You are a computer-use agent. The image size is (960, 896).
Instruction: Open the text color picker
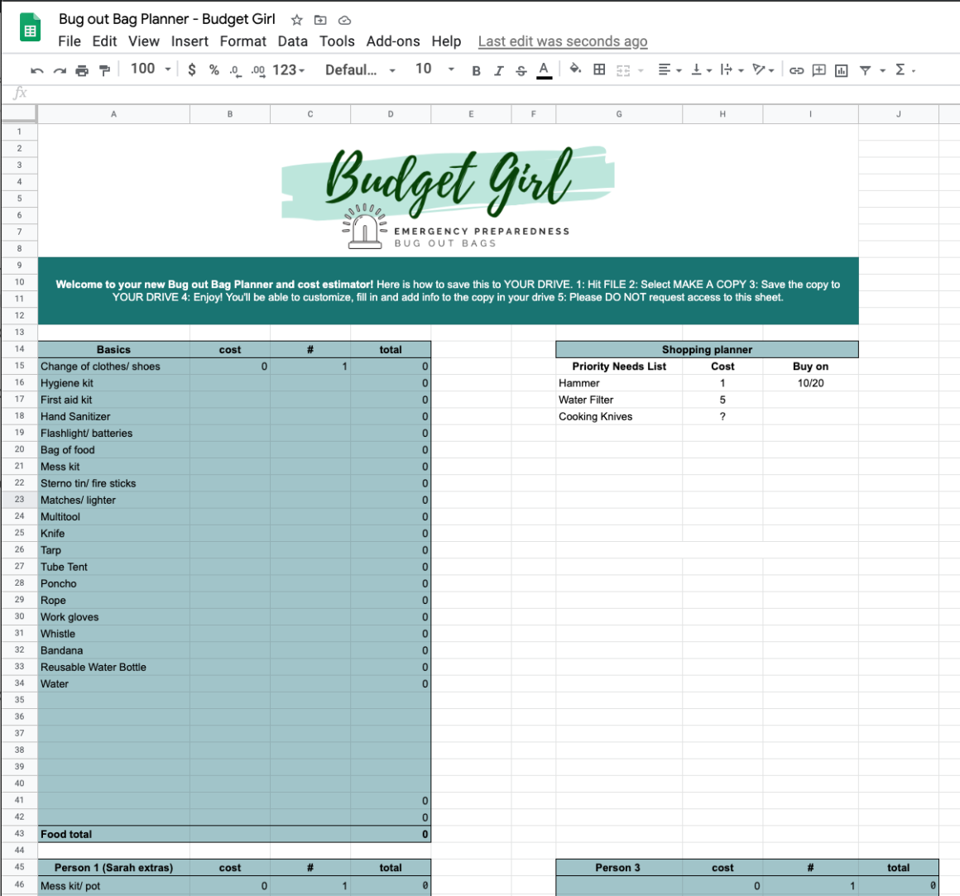click(545, 70)
